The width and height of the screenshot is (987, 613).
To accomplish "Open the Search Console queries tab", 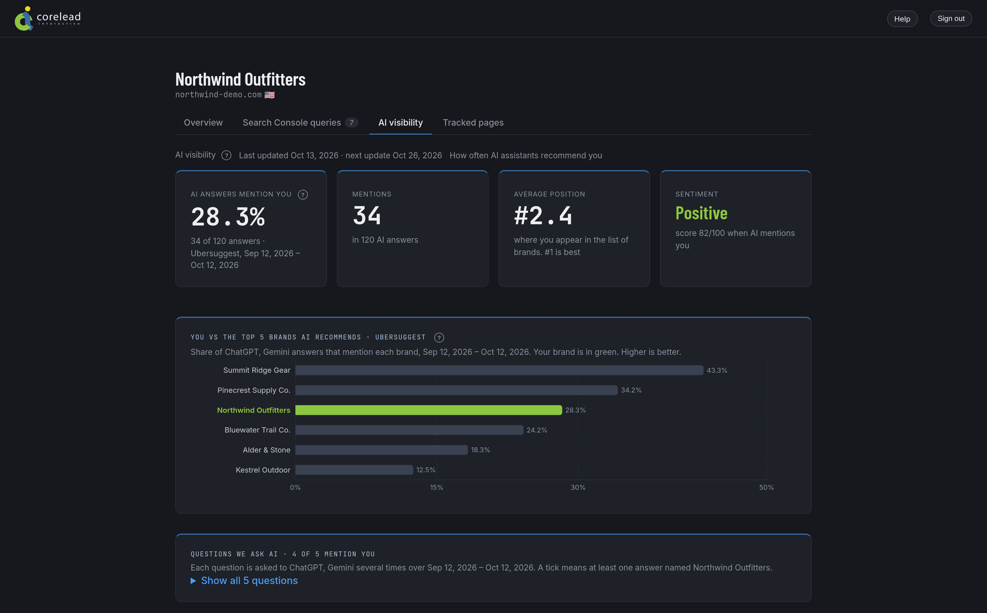I will [300, 123].
